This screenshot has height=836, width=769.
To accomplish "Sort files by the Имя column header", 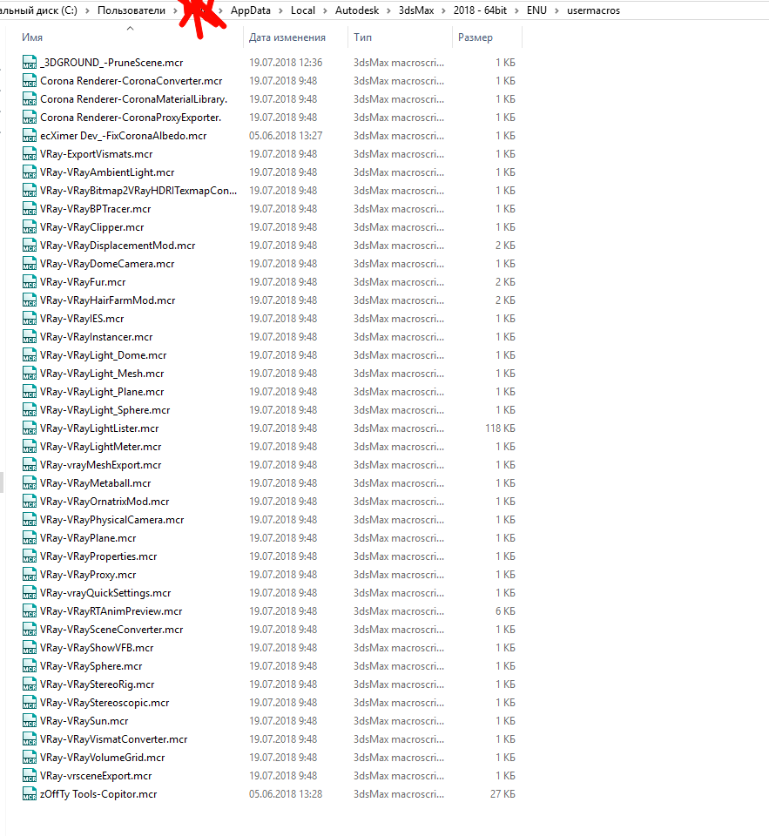I will point(32,37).
